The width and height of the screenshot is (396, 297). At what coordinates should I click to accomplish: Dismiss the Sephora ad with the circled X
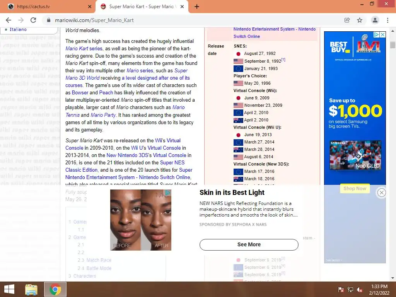[x=381, y=193]
